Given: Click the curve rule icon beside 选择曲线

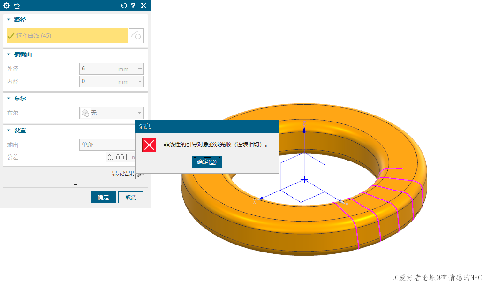Looking at the screenshot, I should [x=136, y=36].
